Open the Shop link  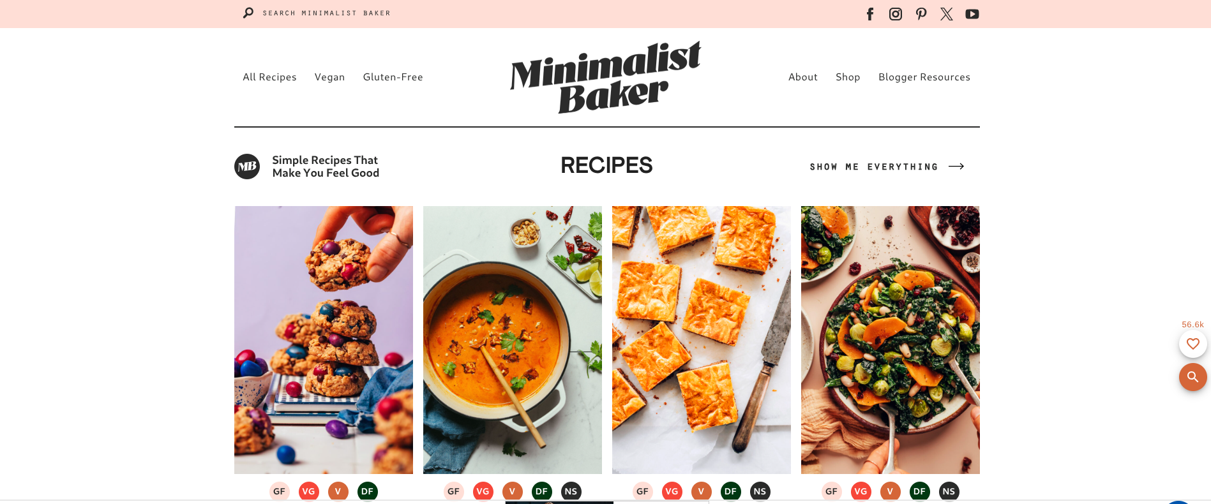pyautogui.click(x=848, y=77)
